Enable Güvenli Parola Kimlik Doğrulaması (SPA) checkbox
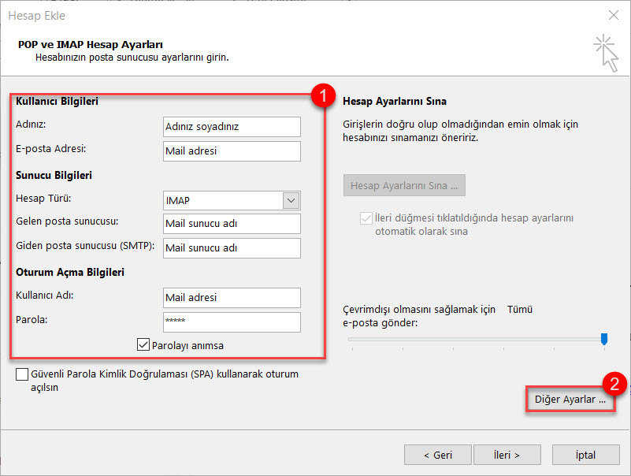 (22, 374)
